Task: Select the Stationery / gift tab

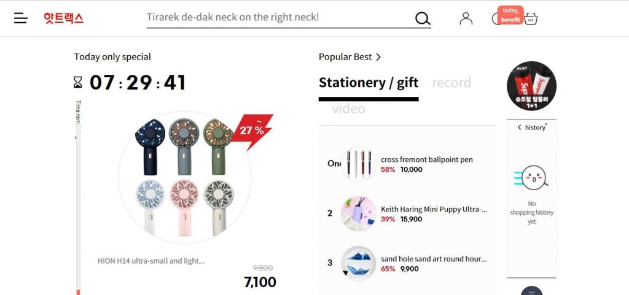Action: (369, 83)
